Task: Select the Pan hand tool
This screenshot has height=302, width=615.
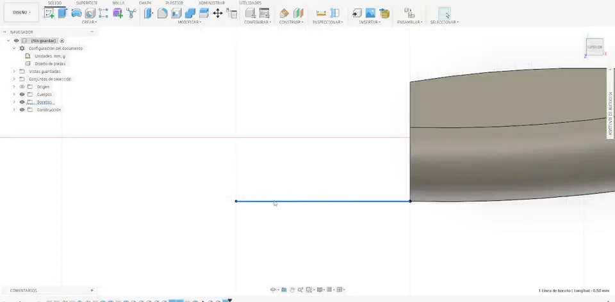Action: pyautogui.click(x=292, y=290)
